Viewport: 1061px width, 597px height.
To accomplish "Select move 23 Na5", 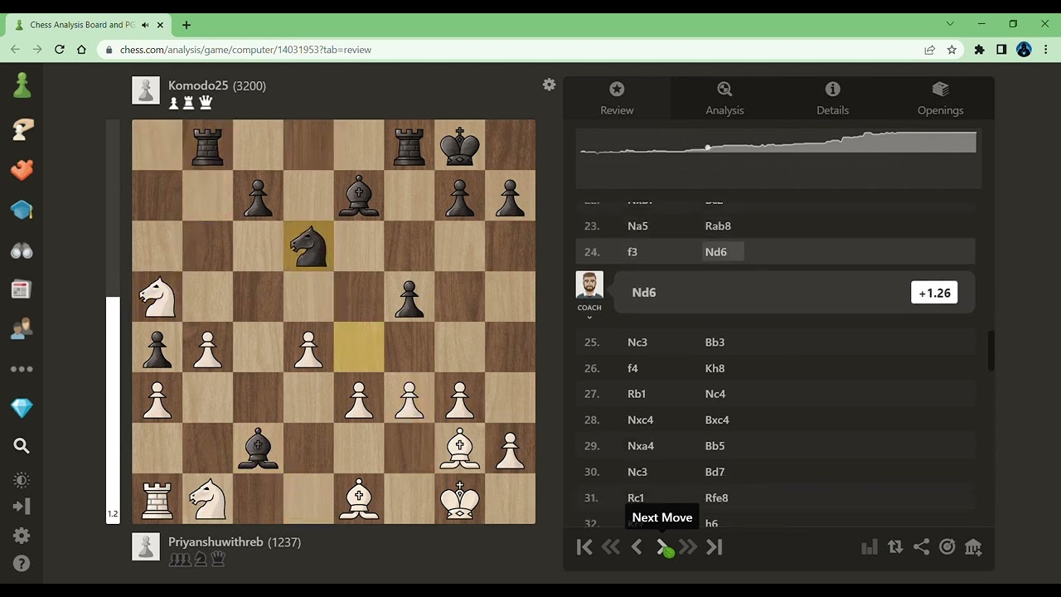I will pyautogui.click(x=637, y=226).
